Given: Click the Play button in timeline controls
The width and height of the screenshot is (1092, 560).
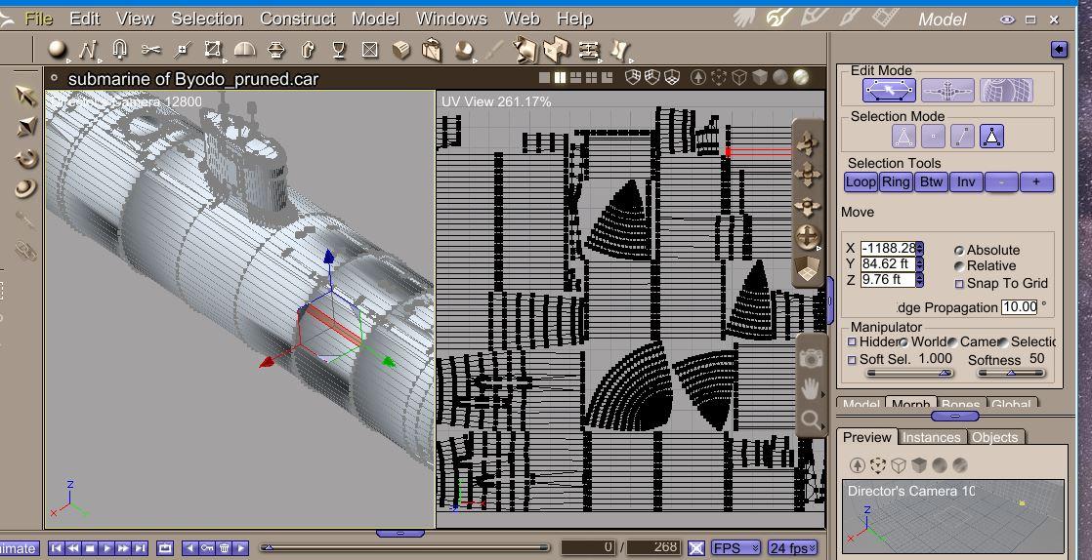Looking at the screenshot, I should 106,548.
